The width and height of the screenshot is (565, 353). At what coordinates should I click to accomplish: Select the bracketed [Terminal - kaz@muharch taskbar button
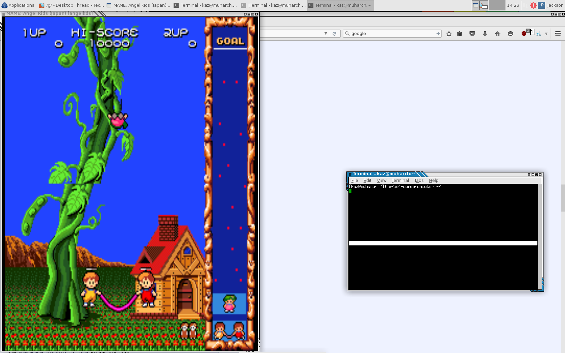click(x=273, y=5)
